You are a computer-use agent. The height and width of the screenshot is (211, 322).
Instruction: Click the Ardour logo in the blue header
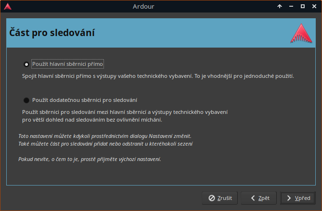click(301, 34)
